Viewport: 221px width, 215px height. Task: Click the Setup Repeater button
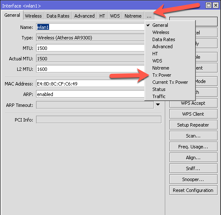pos(193,125)
